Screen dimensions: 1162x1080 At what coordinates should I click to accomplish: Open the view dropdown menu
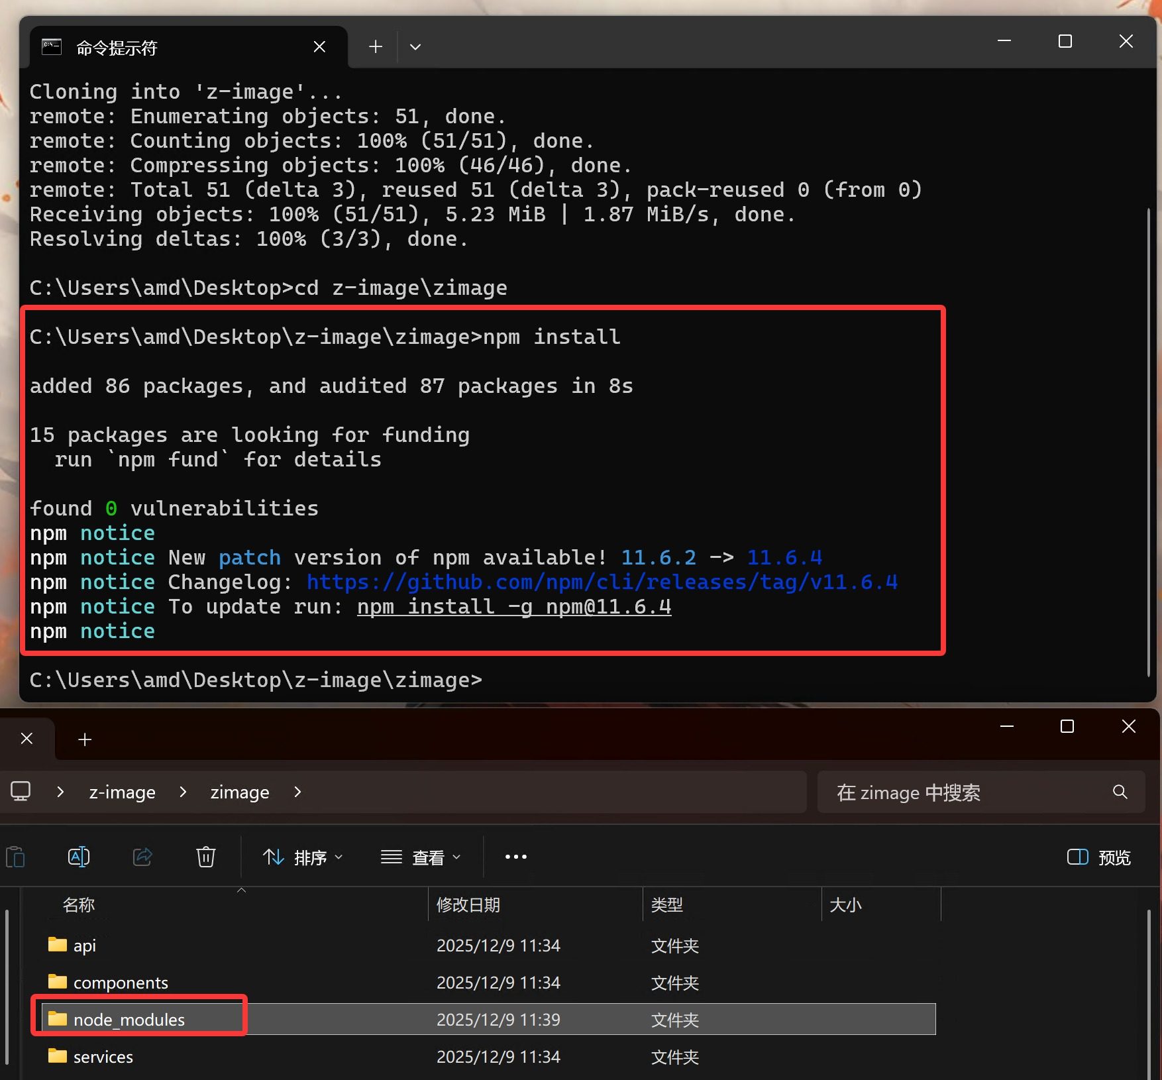421,857
